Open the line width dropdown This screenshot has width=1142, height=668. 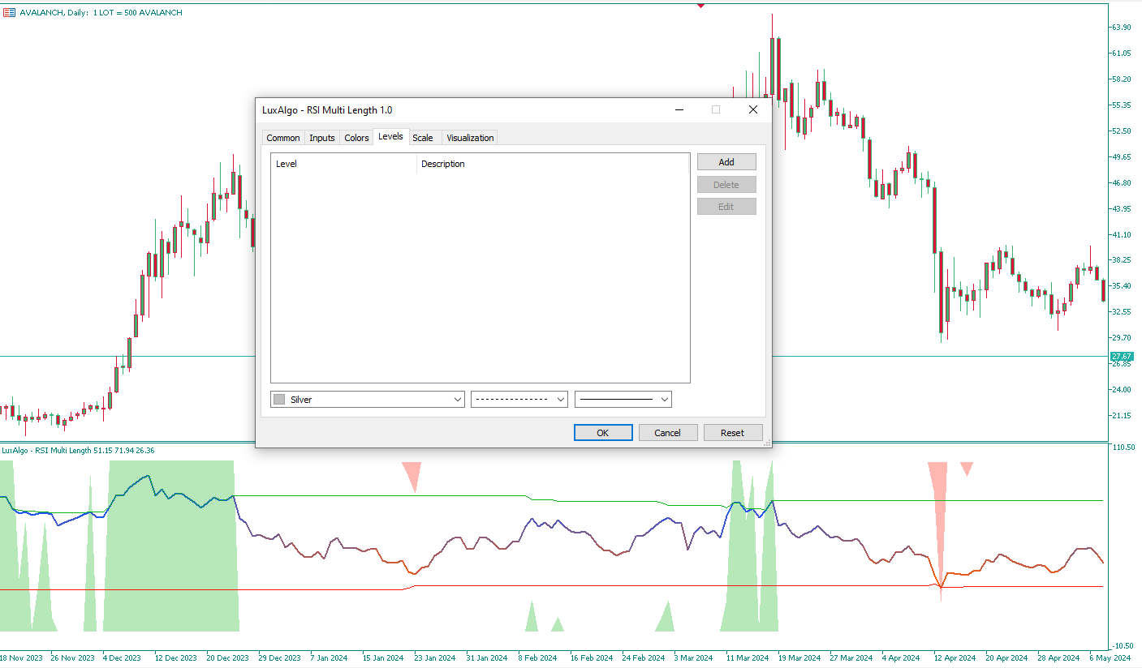tap(665, 400)
